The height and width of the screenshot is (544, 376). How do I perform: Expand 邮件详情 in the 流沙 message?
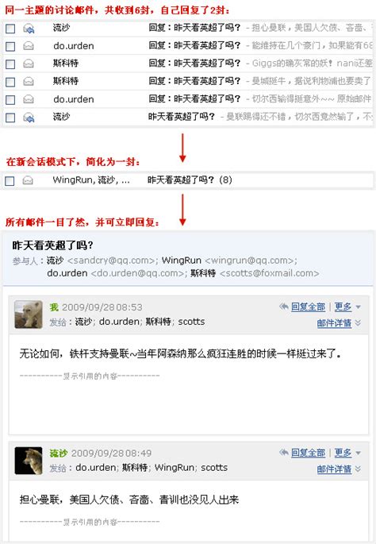click(x=339, y=469)
